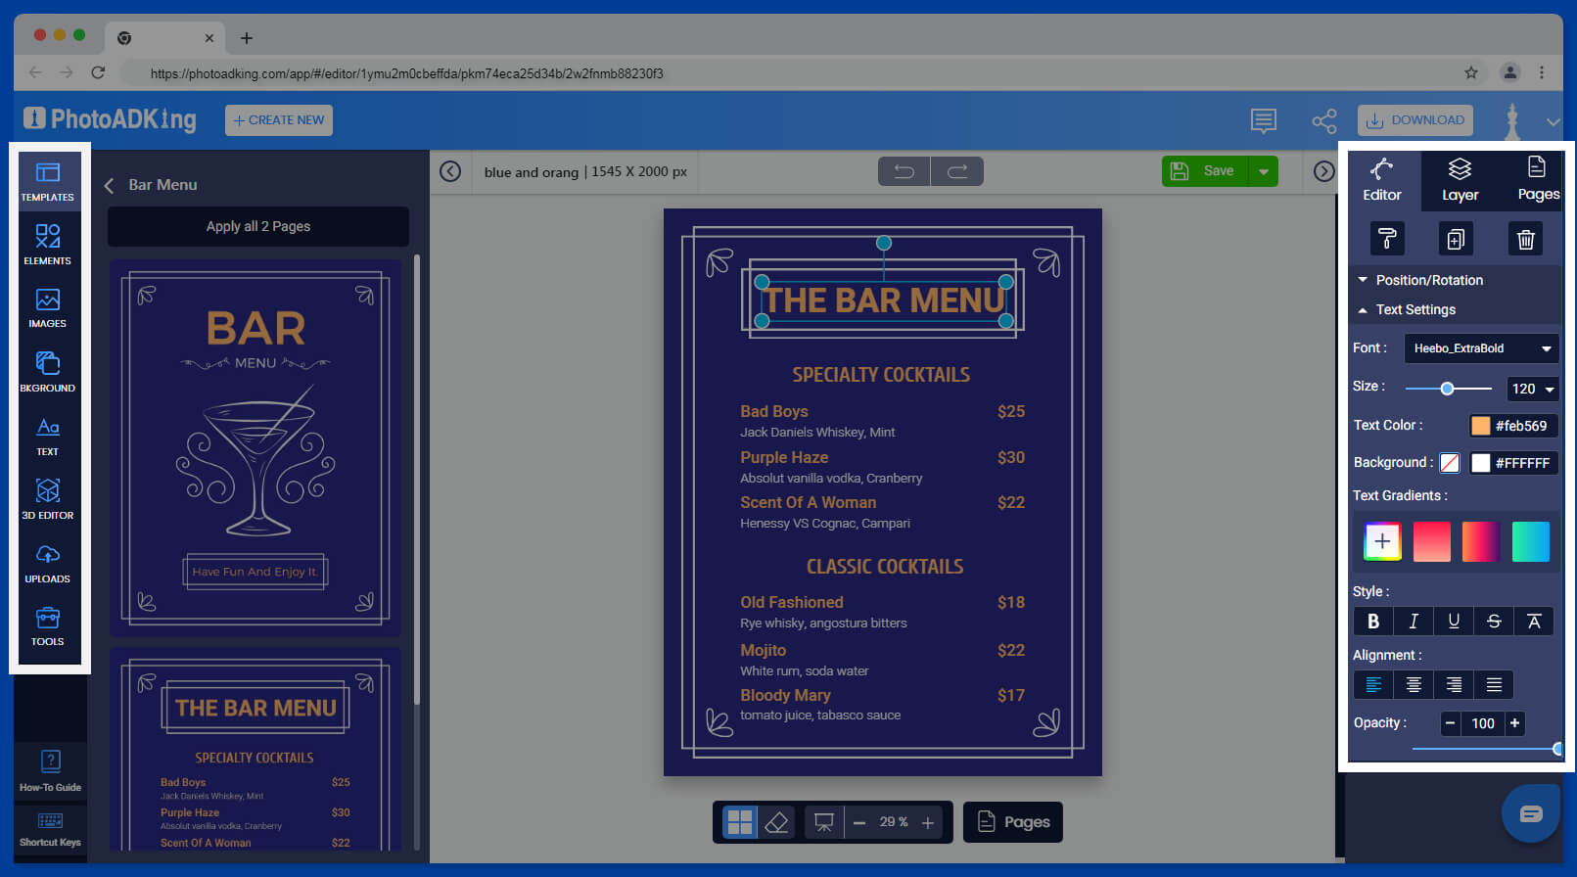Click the green Save button
This screenshot has height=877, width=1577.
point(1206,171)
